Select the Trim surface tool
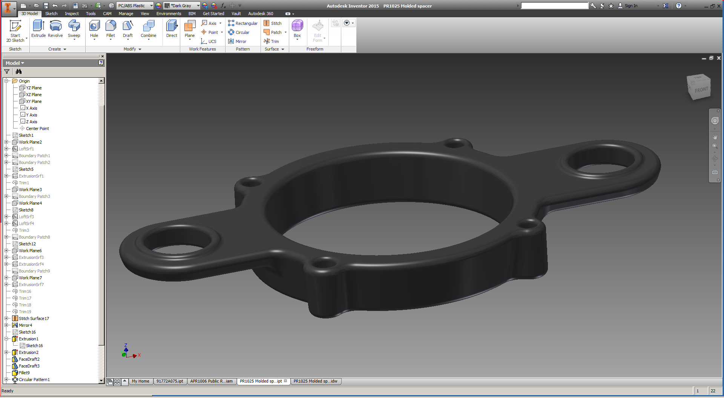Screen dimensions: 724x398 click(271, 41)
